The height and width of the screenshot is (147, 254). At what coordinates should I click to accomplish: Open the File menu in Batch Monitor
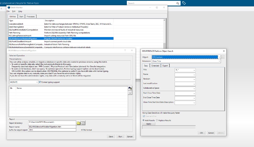coord(8,11)
